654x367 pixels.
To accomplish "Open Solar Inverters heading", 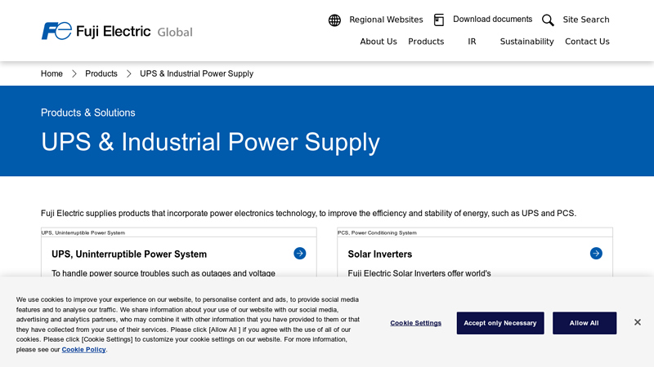I will (x=380, y=254).
